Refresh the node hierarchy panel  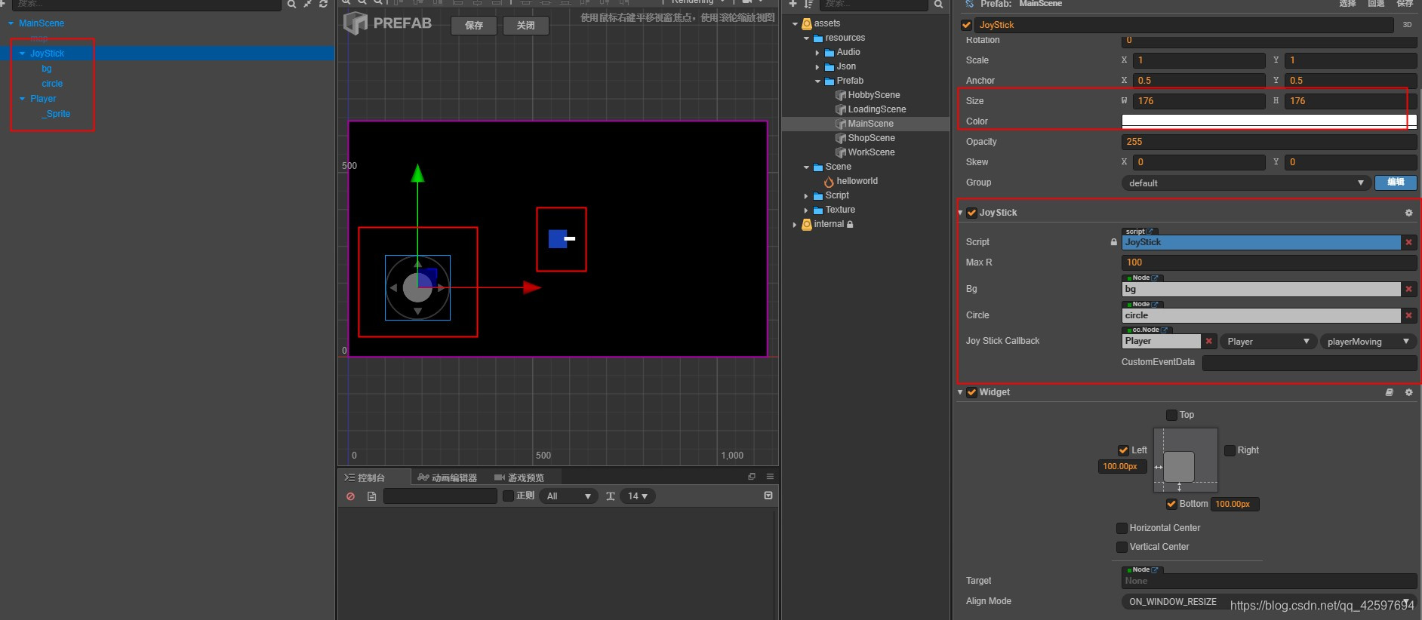tap(323, 5)
